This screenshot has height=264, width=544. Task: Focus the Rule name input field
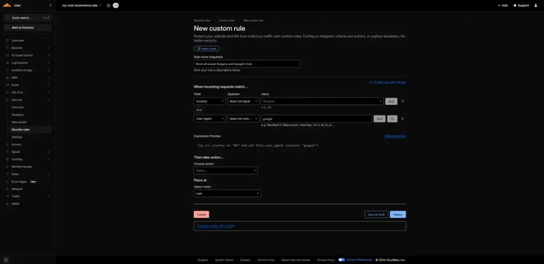(x=246, y=64)
